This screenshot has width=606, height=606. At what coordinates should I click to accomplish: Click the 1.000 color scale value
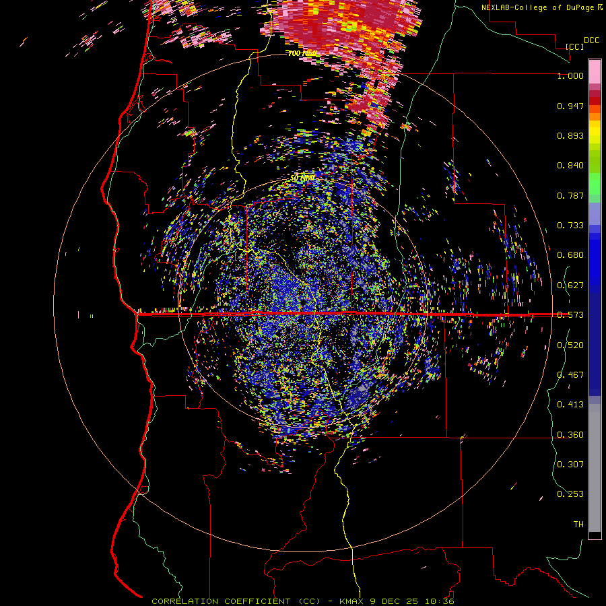click(x=570, y=75)
